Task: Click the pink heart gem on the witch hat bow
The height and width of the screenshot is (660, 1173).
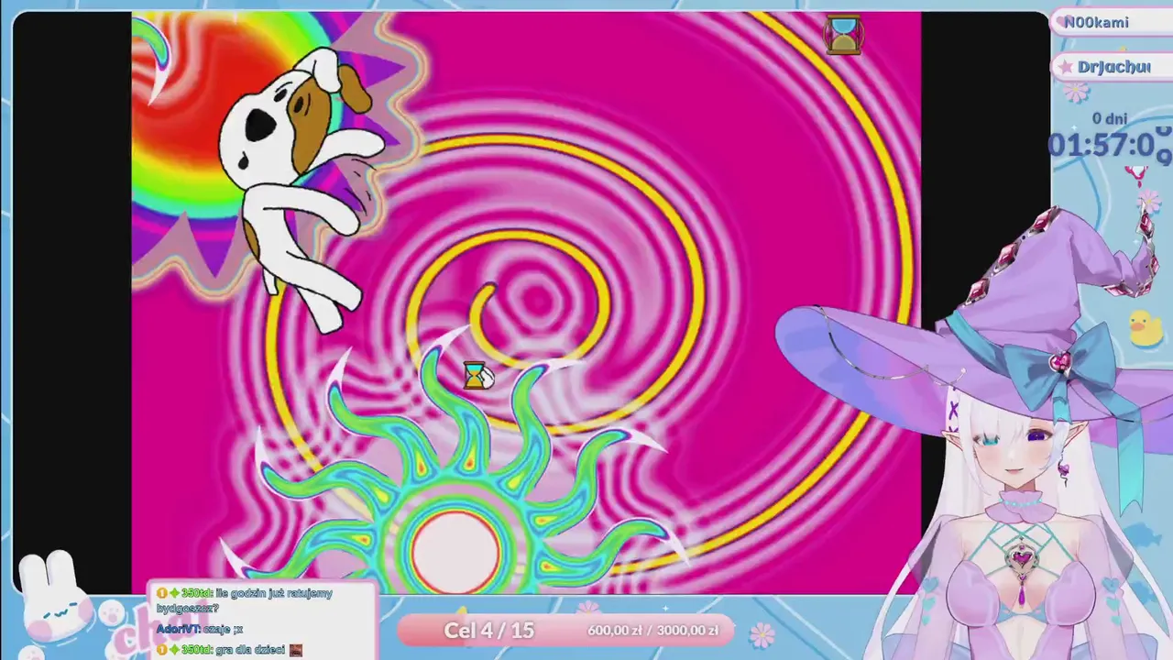Action: 1060,364
